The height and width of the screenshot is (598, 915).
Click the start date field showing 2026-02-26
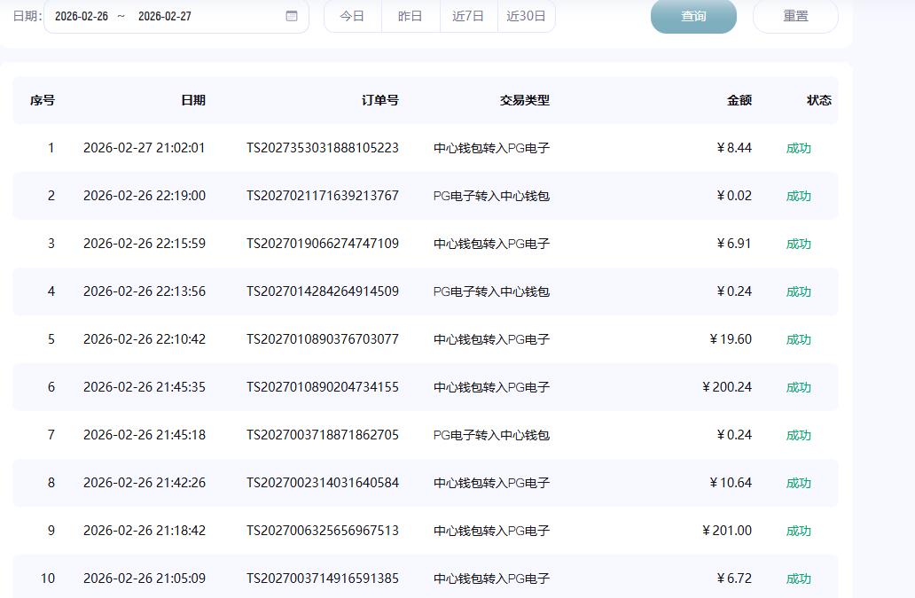(82, 16)
